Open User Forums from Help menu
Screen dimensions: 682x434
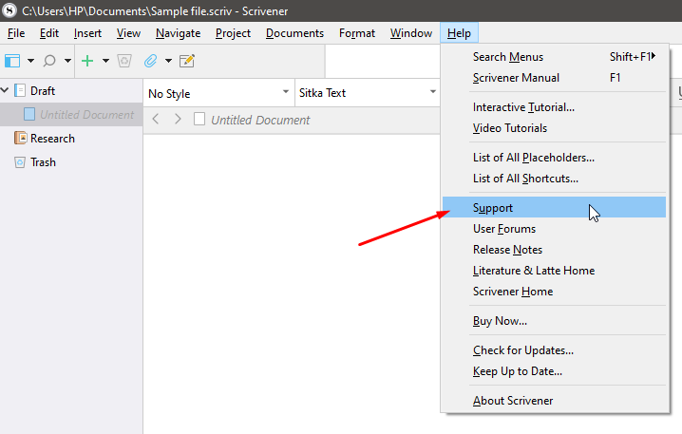554,229
